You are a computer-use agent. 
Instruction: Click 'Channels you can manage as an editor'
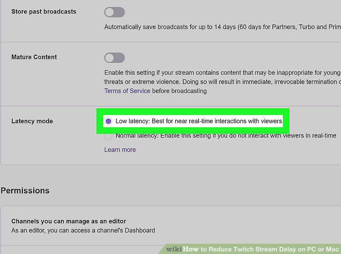pos(69,221)
